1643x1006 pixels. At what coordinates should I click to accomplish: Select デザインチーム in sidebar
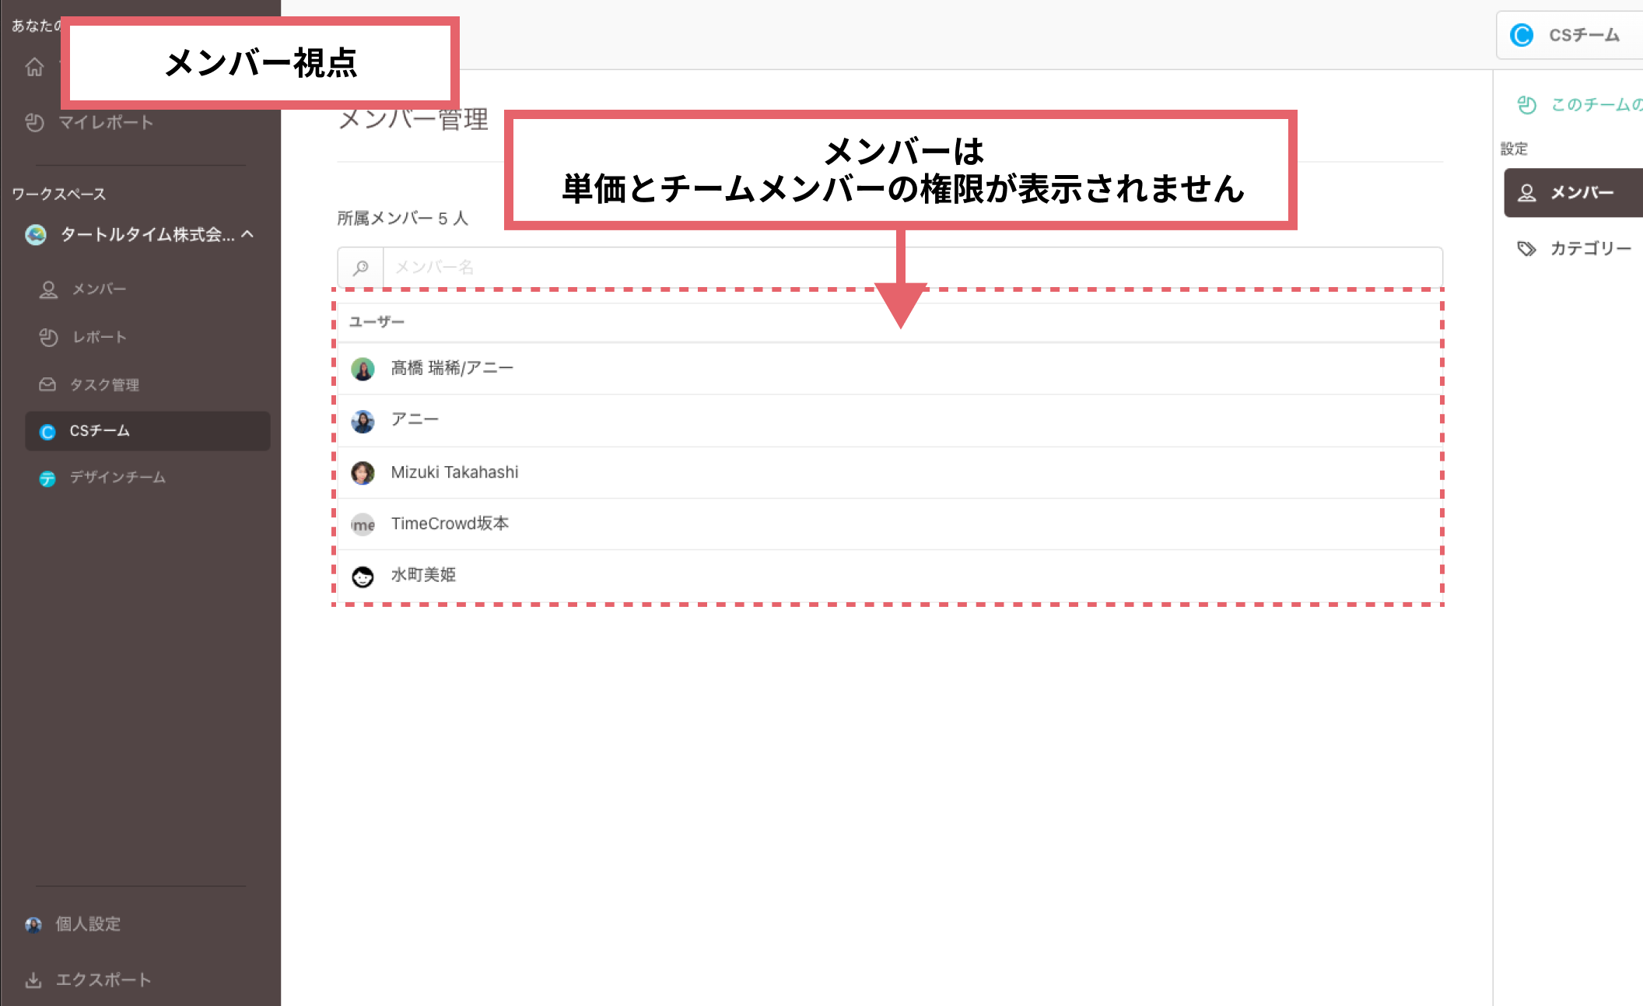(117, 478)
